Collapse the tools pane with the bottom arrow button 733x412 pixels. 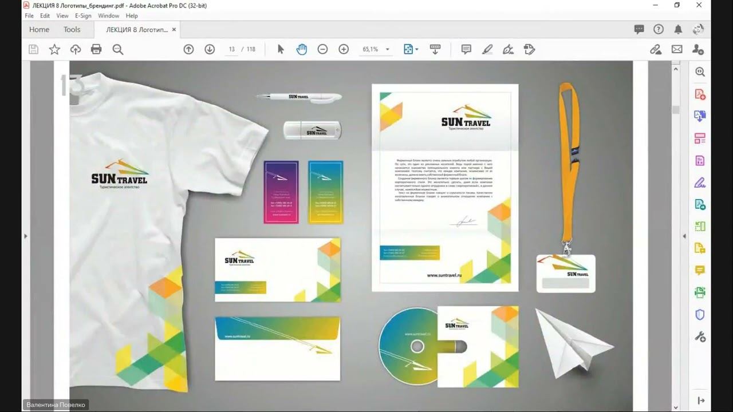(x=700, y=401)
